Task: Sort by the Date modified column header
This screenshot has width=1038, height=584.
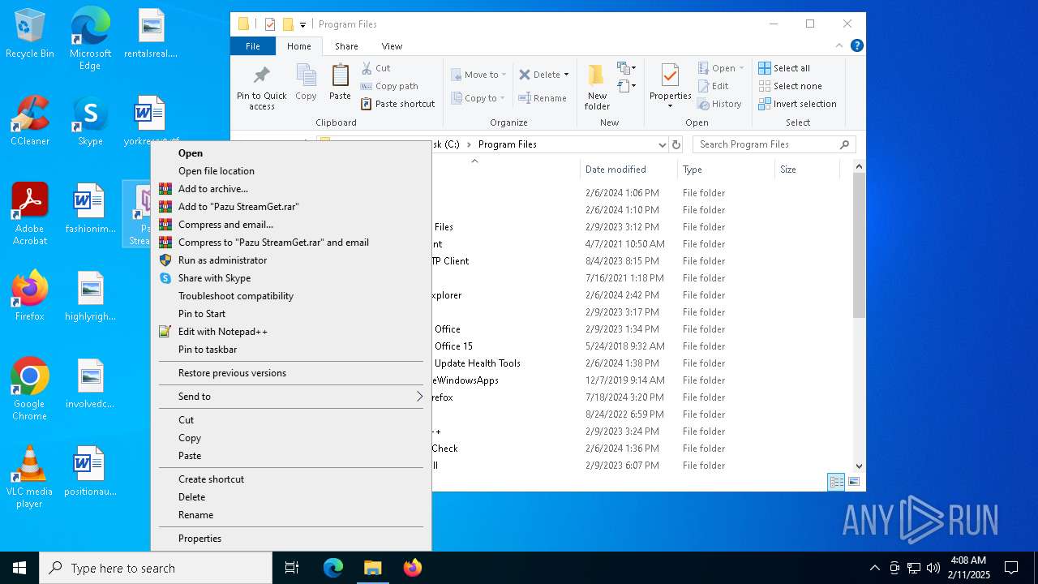Action: [628, 170]
